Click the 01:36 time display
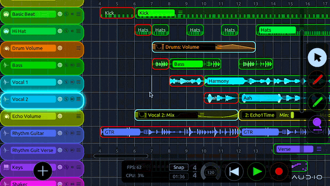 point(178,176)
